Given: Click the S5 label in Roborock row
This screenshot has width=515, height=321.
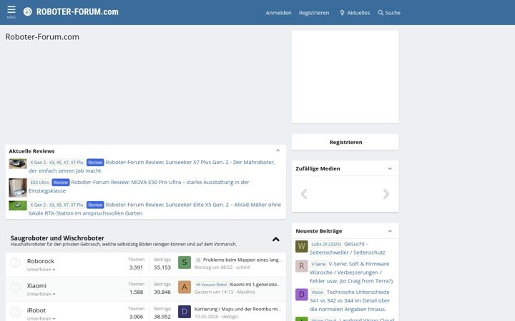Looking at the screenshot, I should coord(198,260).
